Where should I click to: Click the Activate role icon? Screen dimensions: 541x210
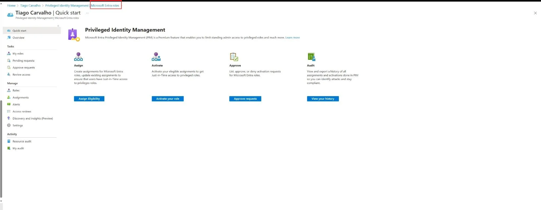(x=156, y=57)
